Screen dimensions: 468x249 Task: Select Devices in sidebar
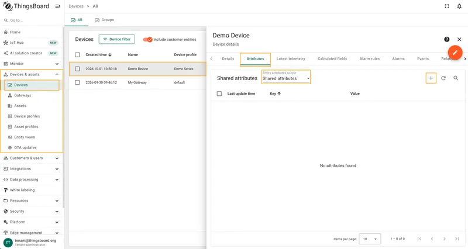click(32, 85)
